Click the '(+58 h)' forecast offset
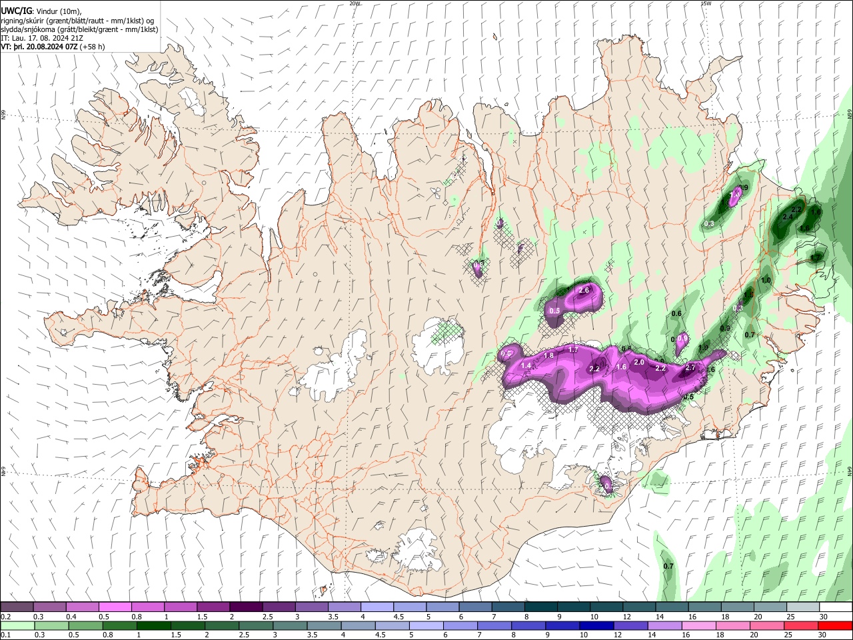853x640 pixels. point(92,47)
